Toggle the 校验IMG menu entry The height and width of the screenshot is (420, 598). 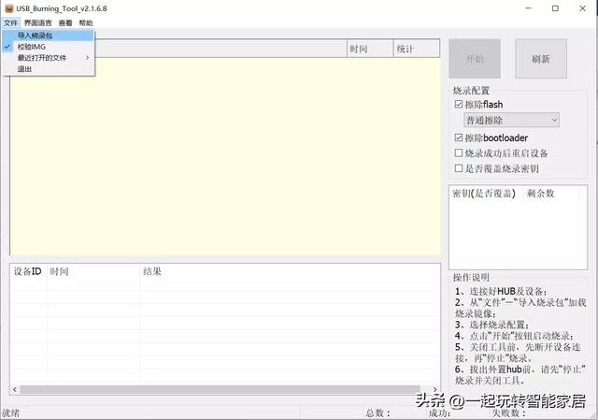click(x=49, y=47)
